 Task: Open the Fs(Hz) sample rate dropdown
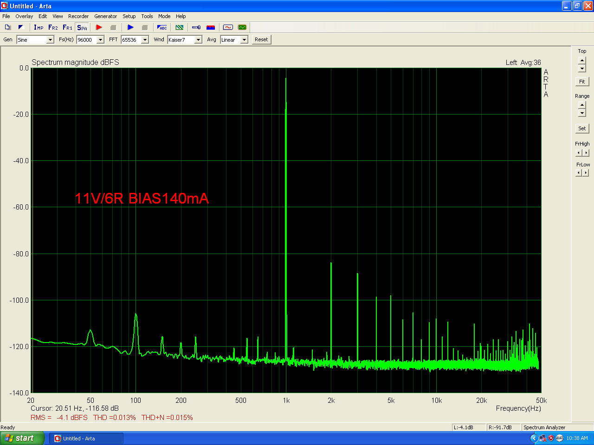pyautogui.click(x=100, y=40)
